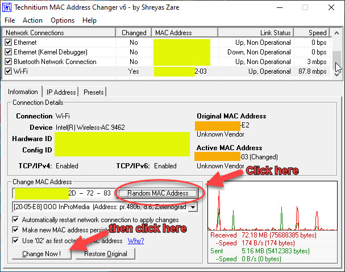Viewport: 345px width, 272px height.
Task: Select the Bluetooth Network Connection row
Action: (x=166, y=62)
